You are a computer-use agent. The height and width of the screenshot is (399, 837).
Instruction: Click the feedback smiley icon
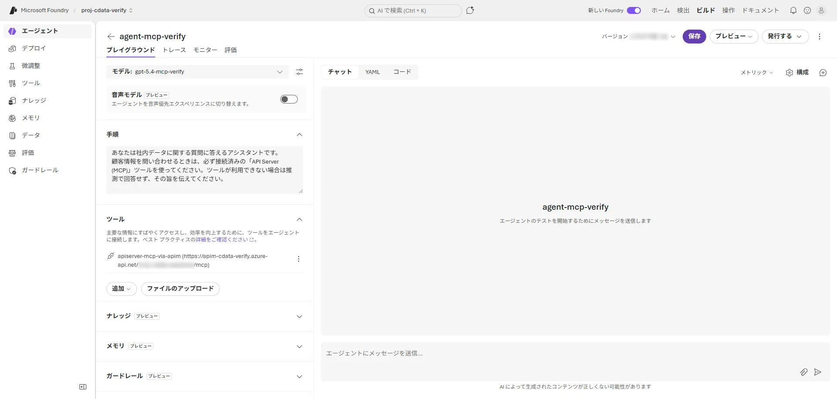(x=807, y=10)
